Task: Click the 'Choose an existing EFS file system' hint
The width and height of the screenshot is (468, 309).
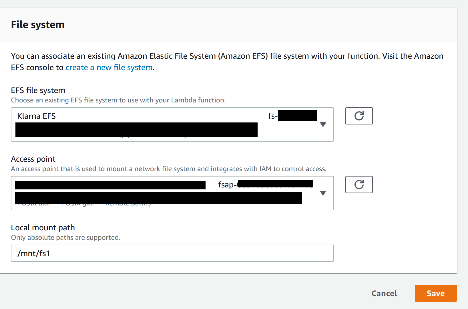Action: pos(118,100)
